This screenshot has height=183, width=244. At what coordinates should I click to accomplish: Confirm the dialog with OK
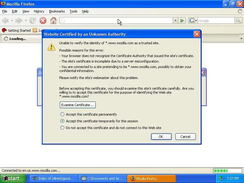pyautogui.click(x=161, y=137)
